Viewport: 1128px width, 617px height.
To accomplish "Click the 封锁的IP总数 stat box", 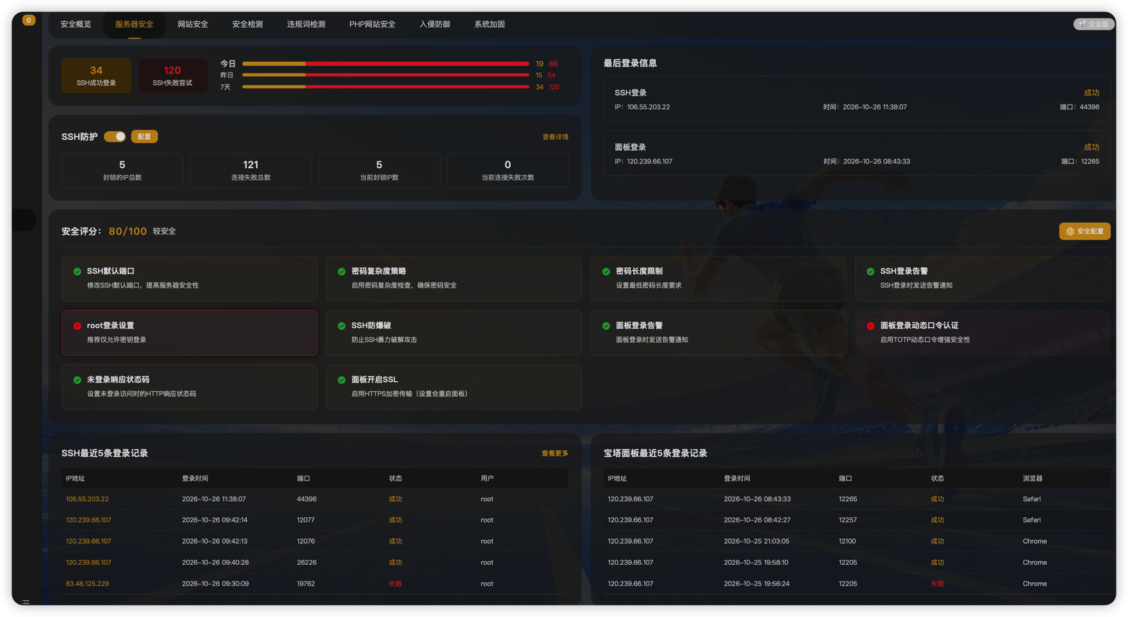I will click(x=122, y=170).
